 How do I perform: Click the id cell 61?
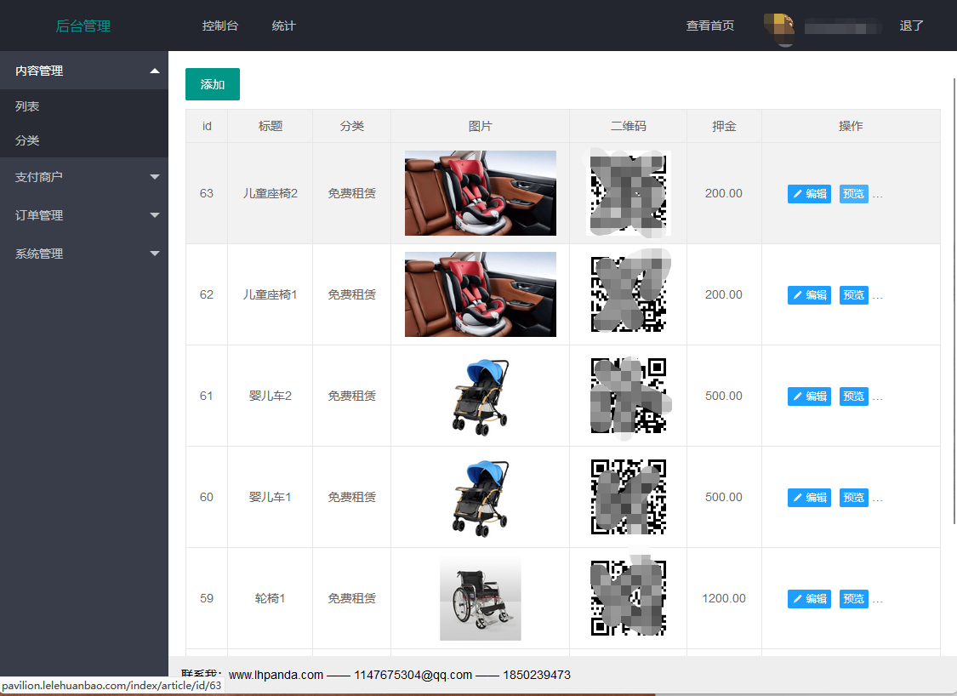pyautogui.click(x=207, y=396)
